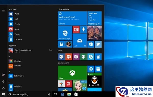This screenshot has width=153, height=97.
Task: Launch Skype tile
Action: tap(91, 57)
